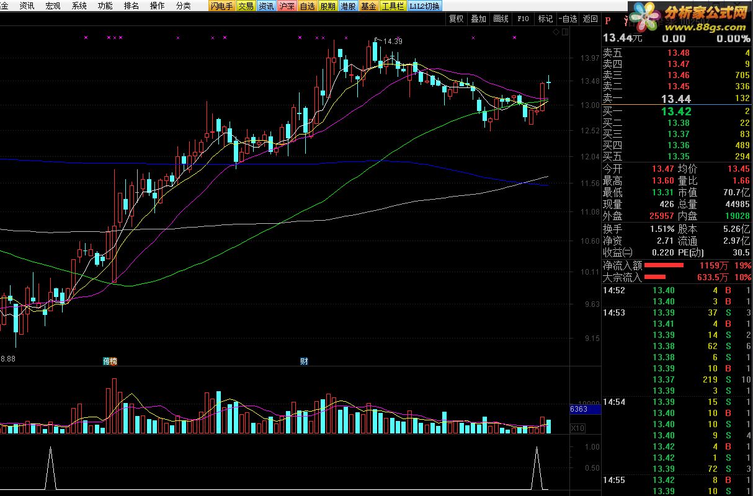The width and height of the screenshot is (753, 496).
Task: Click the 净流入额 red bar
Action: point(664,265)
